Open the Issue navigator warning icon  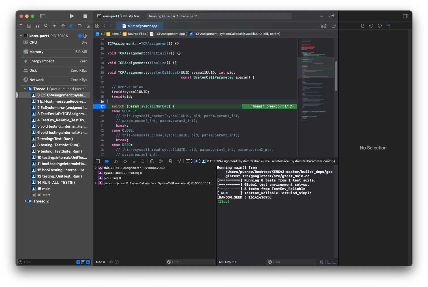(54, 26)
